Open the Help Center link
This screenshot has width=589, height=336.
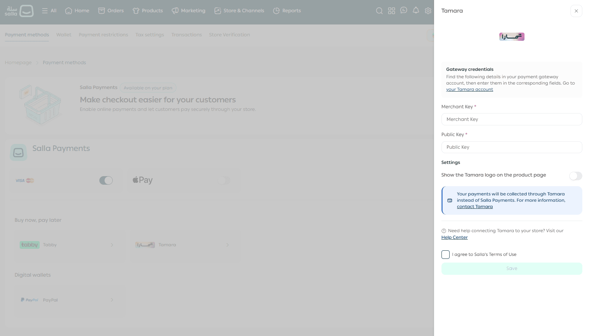[454, 237]
